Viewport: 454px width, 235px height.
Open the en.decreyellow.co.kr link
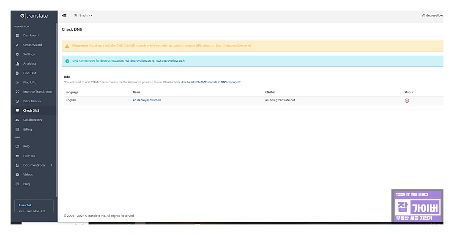[x=147, y=100]
